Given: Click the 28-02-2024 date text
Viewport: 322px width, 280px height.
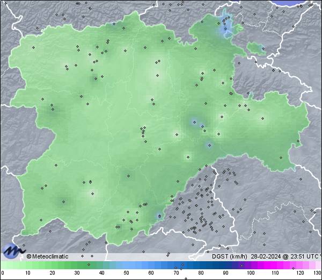Looking at the screenshot, I should pos(266,256).
